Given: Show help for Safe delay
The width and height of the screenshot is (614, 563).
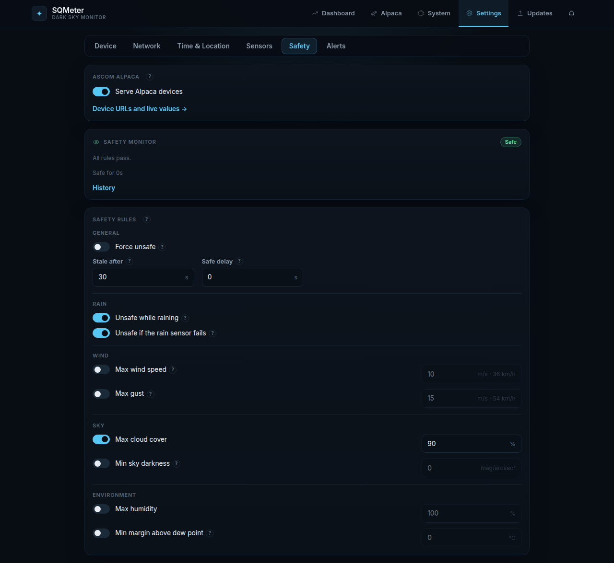Looking at the screenshot, I should coord(239,261).
